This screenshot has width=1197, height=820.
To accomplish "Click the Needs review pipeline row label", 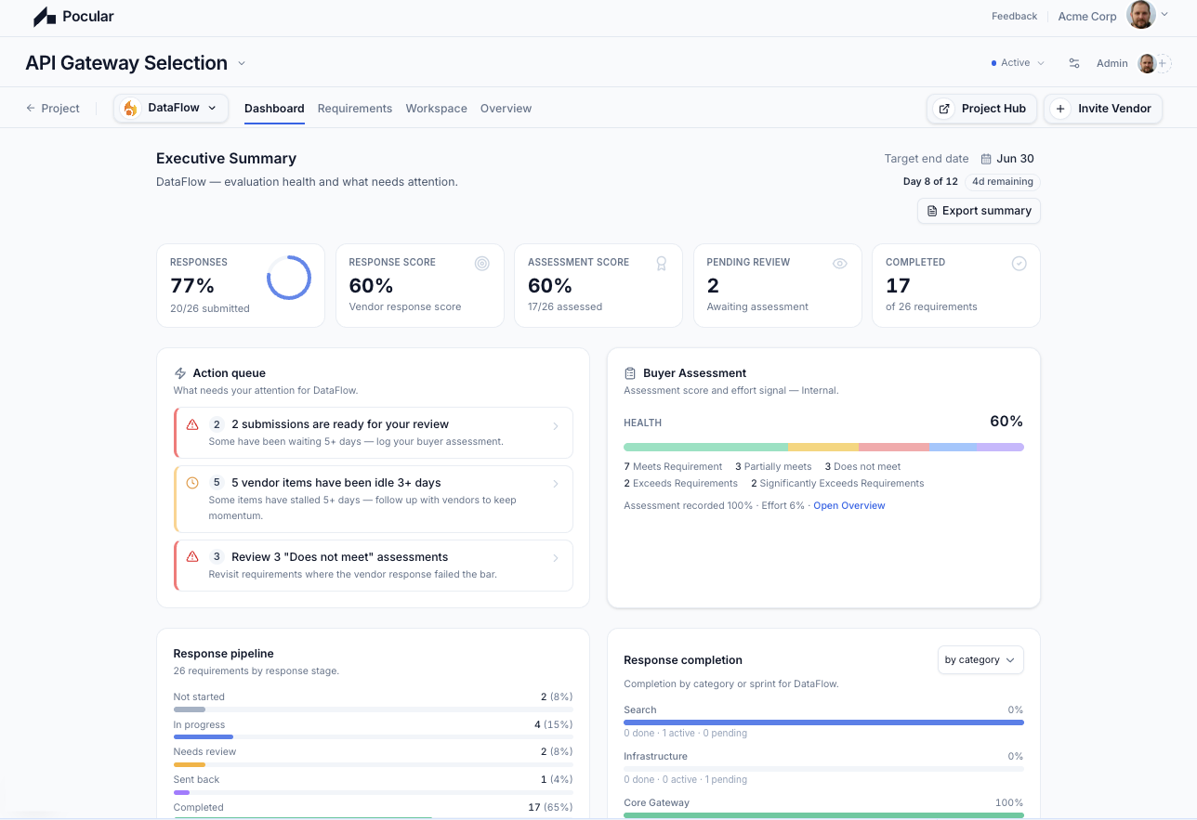I will click(x=204, y=752).
